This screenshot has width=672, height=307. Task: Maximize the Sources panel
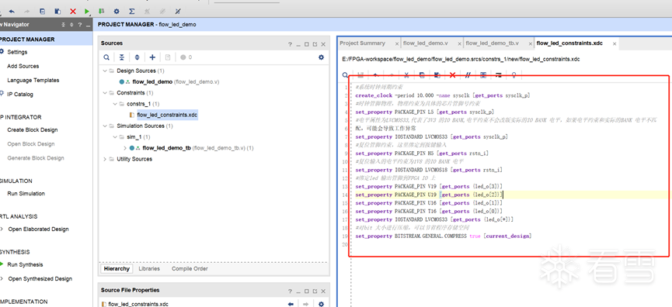[x=306, y=44]
